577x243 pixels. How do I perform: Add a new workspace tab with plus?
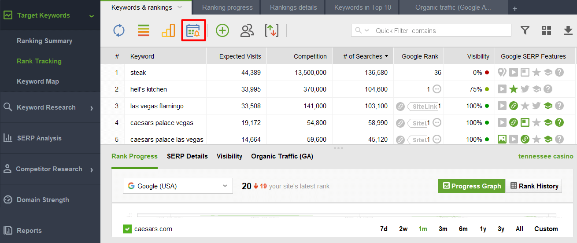[x=514, y=9]
